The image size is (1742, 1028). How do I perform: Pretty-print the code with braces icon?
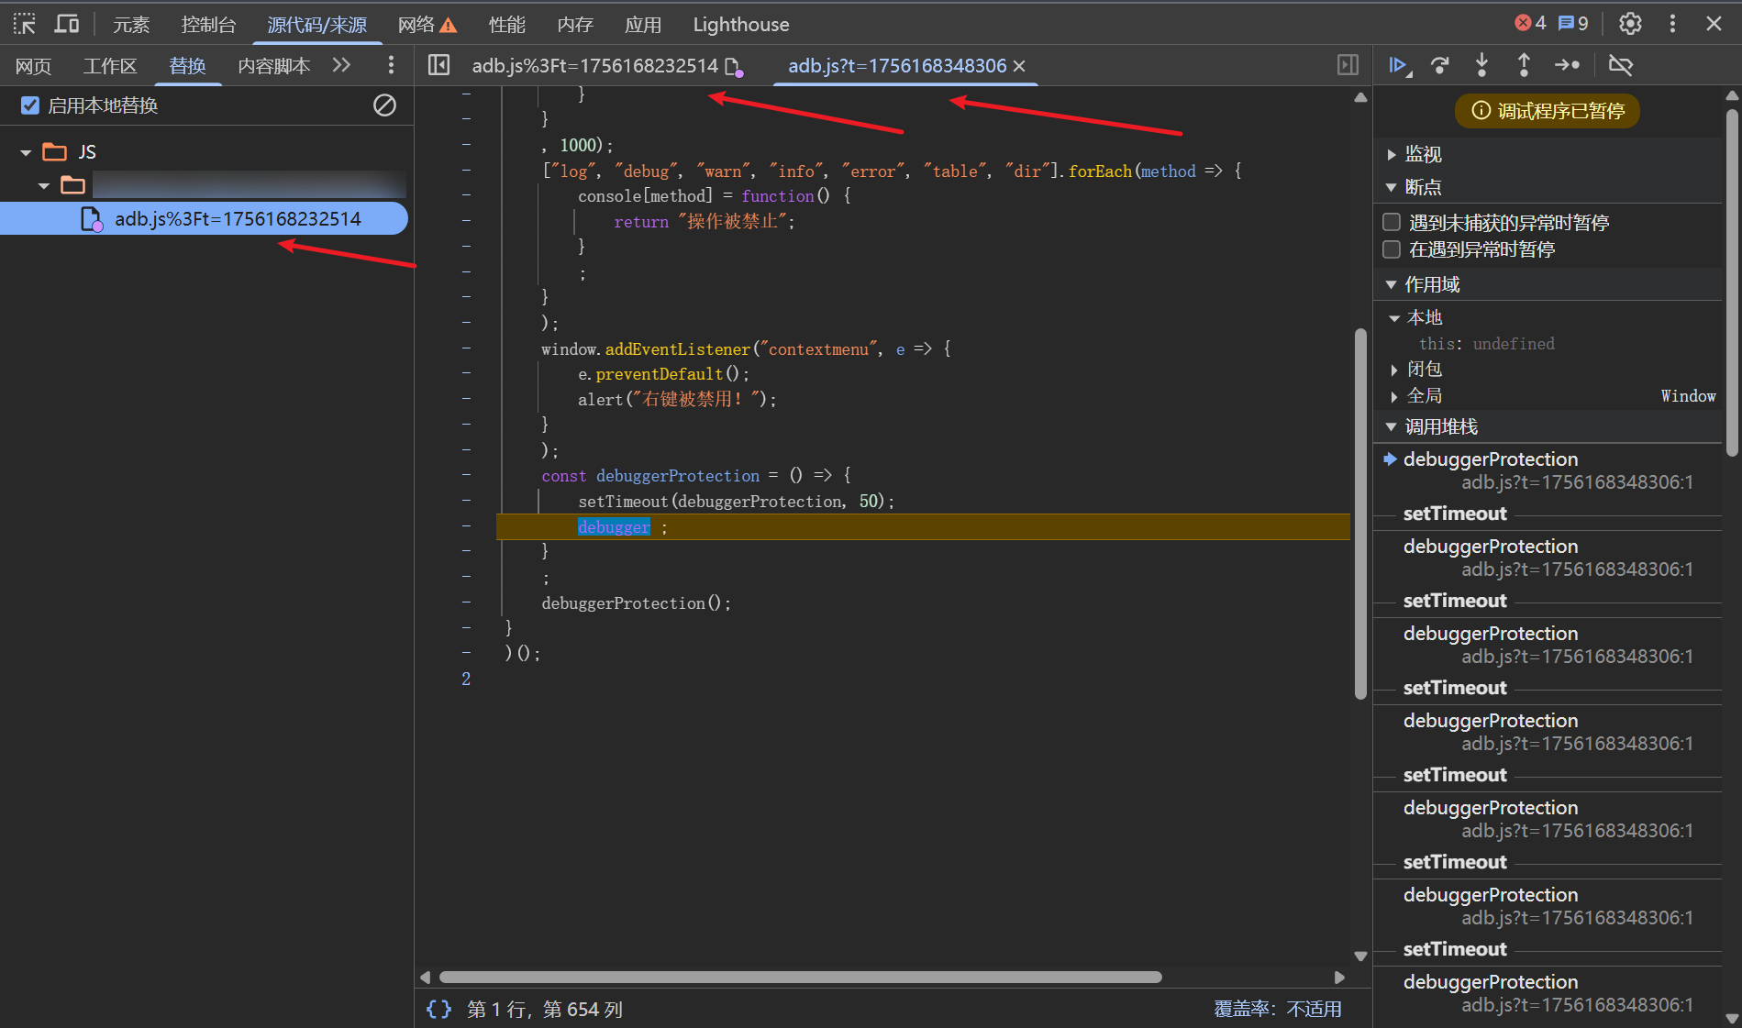click(438, 1009)
